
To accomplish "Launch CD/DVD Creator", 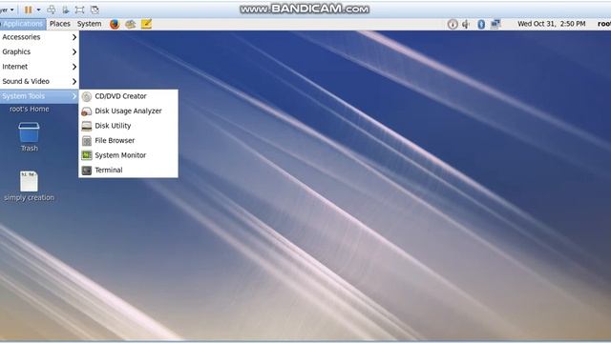I will point(128,96).
